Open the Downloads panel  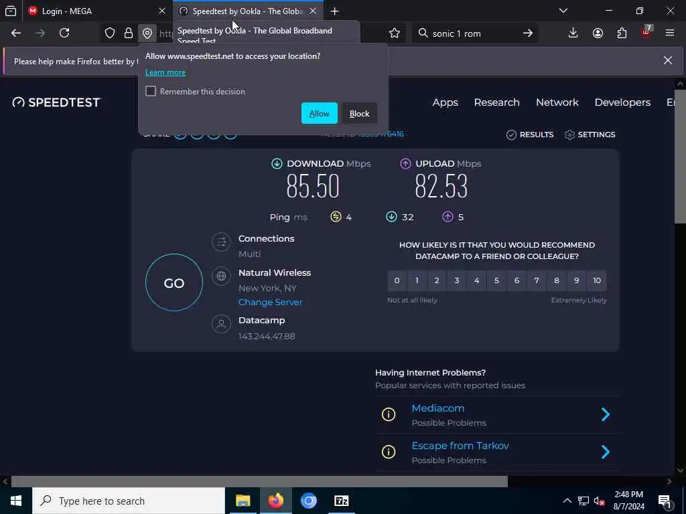coord(573,33)
